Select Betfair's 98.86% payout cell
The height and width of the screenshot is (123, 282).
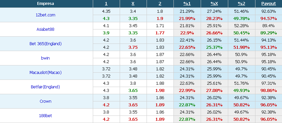[269, 91]
